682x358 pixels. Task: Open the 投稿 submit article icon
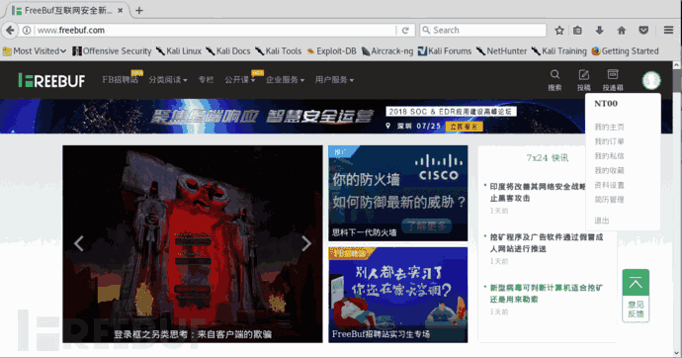click(x=584, y=74)
